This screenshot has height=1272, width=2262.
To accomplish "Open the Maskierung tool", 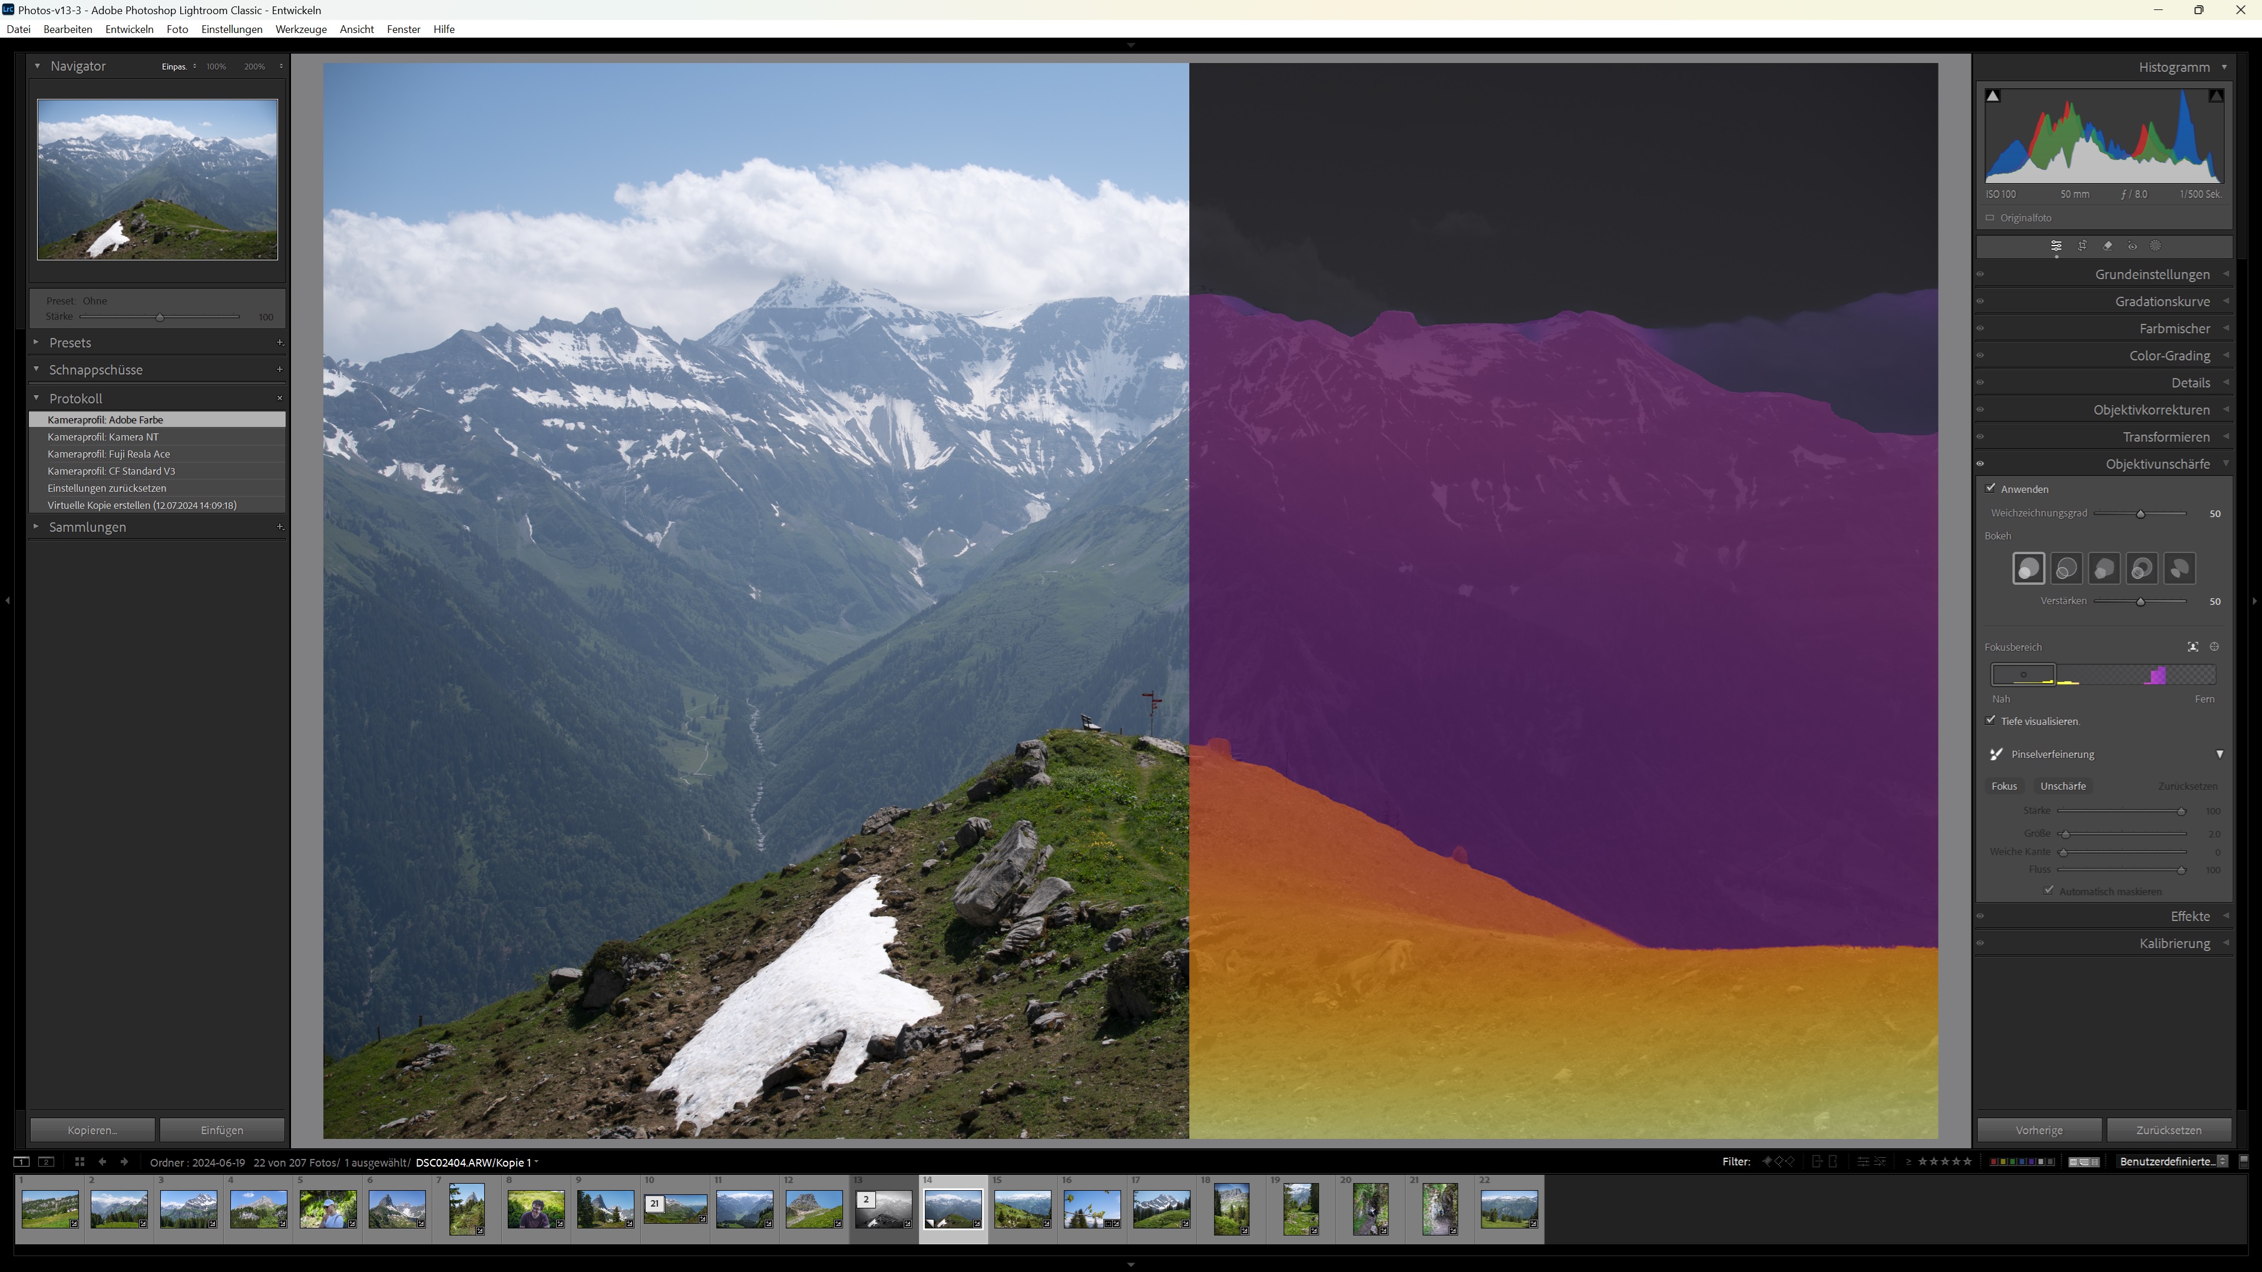I will (2156, 246).
